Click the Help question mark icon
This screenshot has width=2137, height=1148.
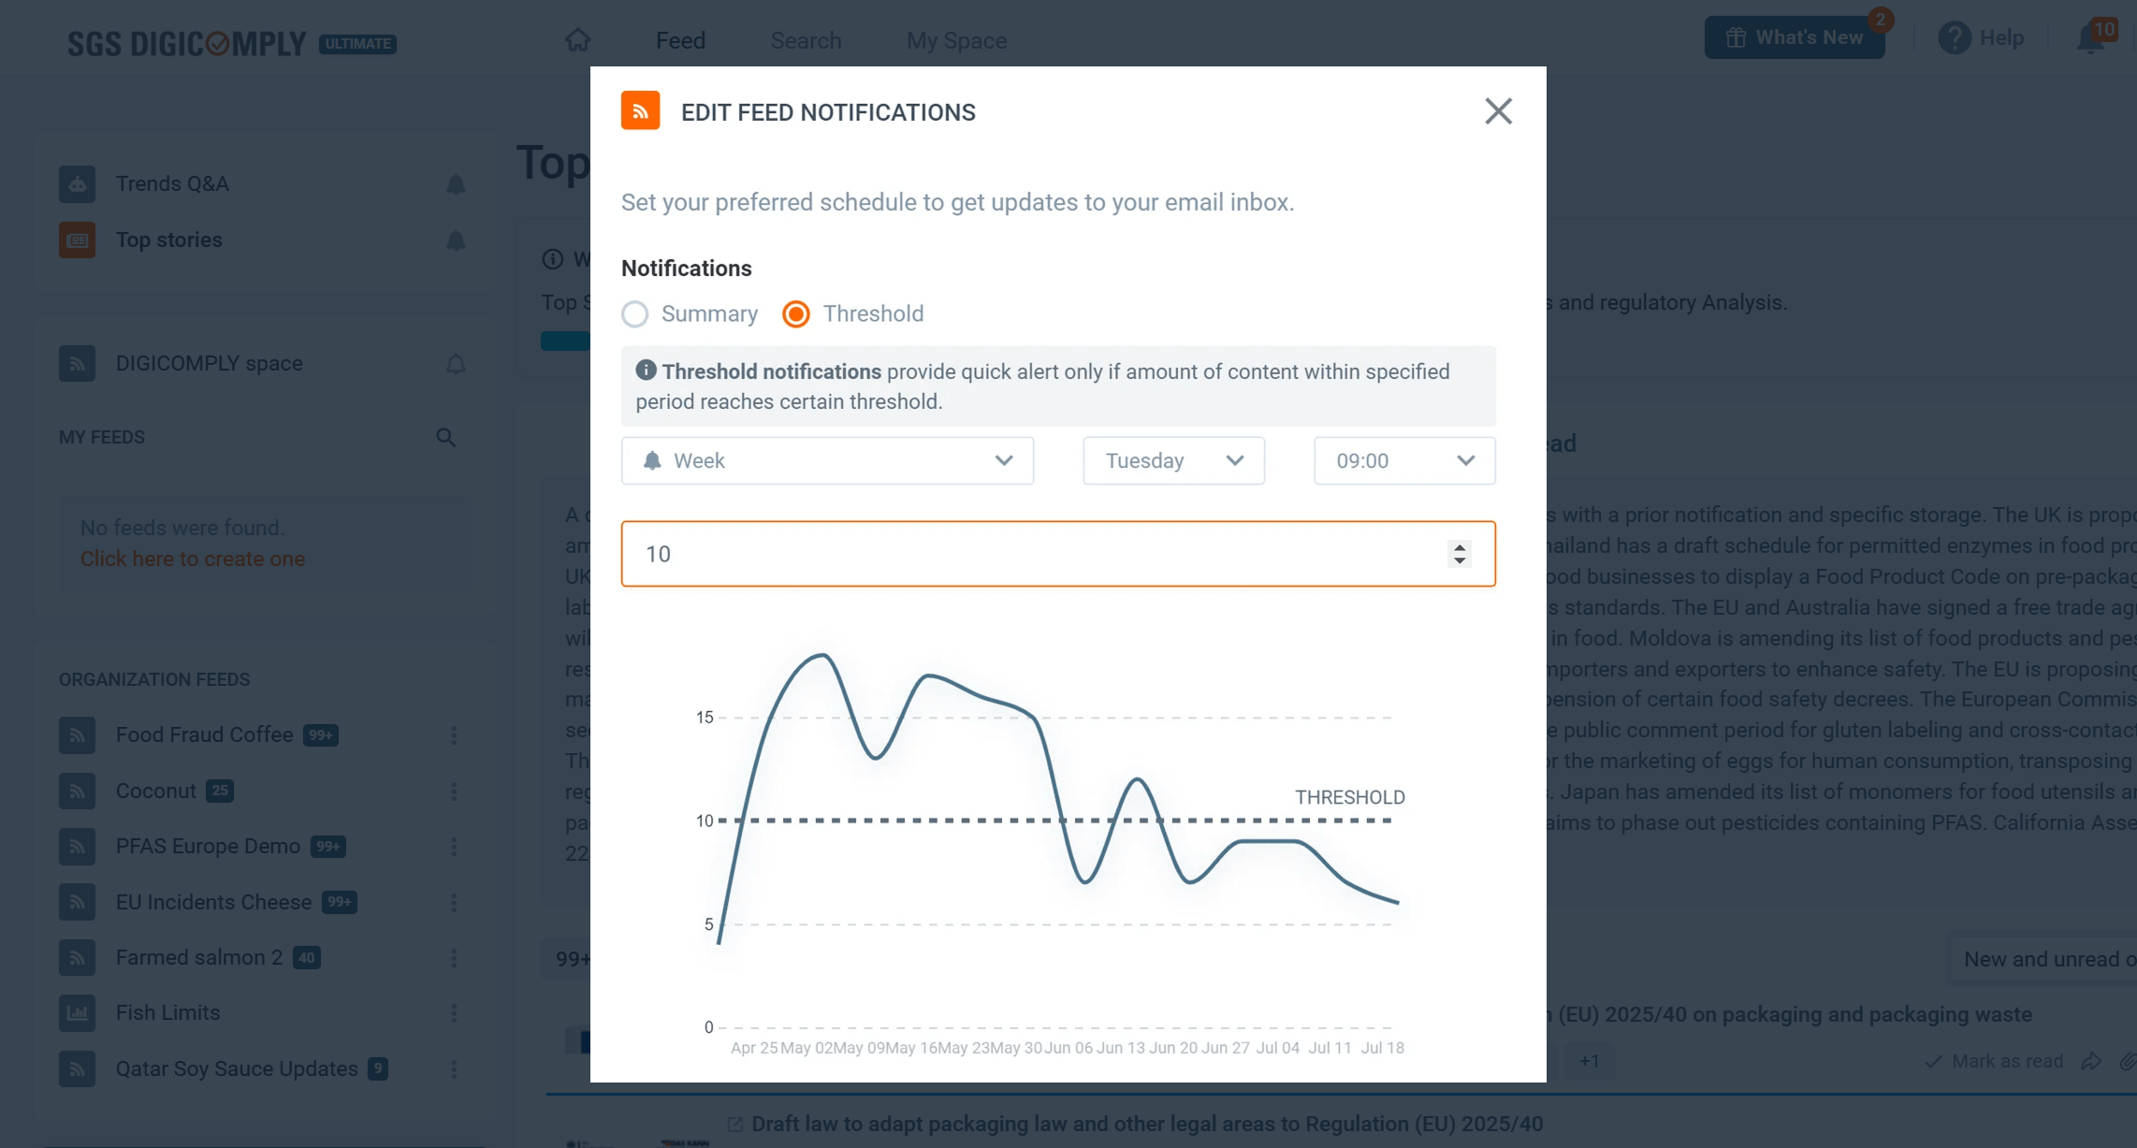tap(1954, 38)
